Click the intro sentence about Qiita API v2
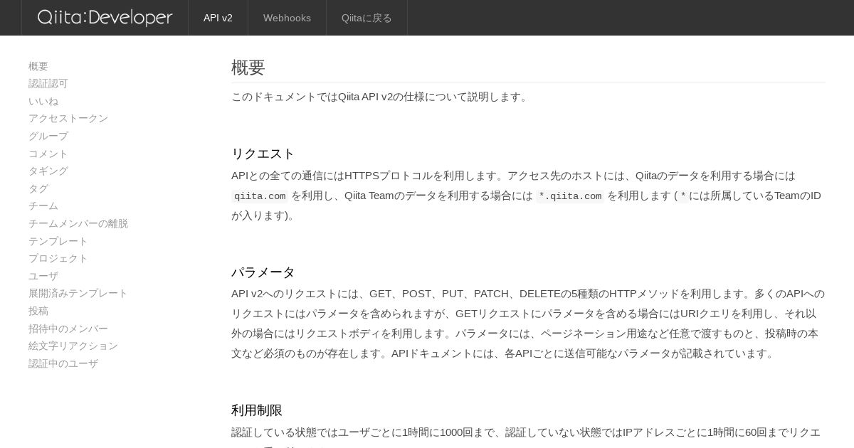 click(x=381, y=97)
